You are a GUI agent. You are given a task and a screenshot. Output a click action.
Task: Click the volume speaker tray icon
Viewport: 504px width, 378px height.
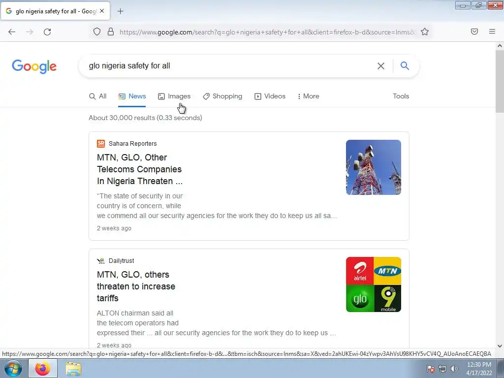(454, 369)
